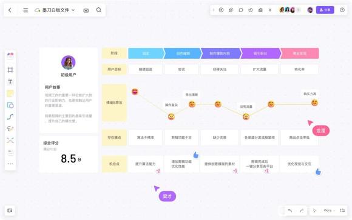The width and height of the screenshot is (352, 220).
Task: Select the pointer mode icon at bottom right
Action: point(314,210)
